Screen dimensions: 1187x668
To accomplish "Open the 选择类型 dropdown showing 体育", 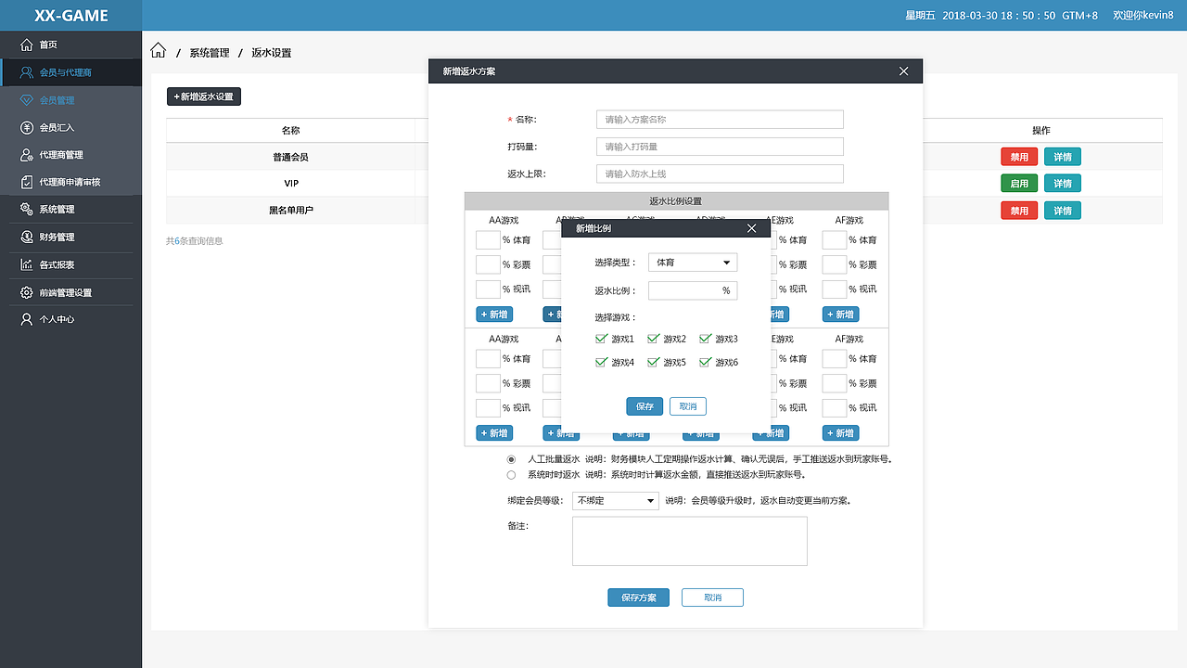I will pos(693,263).
